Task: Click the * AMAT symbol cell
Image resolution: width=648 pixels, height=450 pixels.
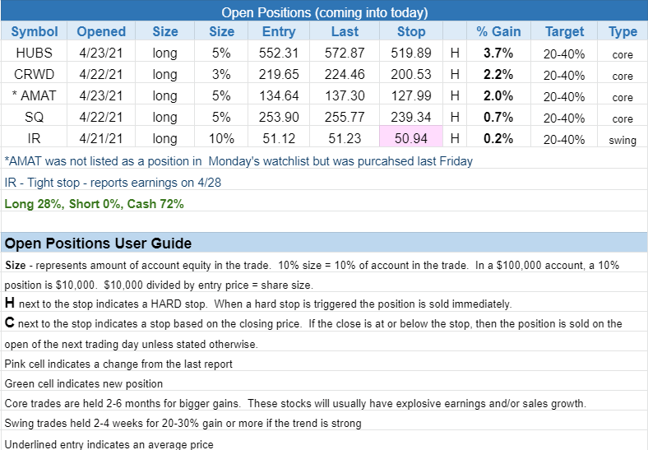Action: (x=34, y=95)
